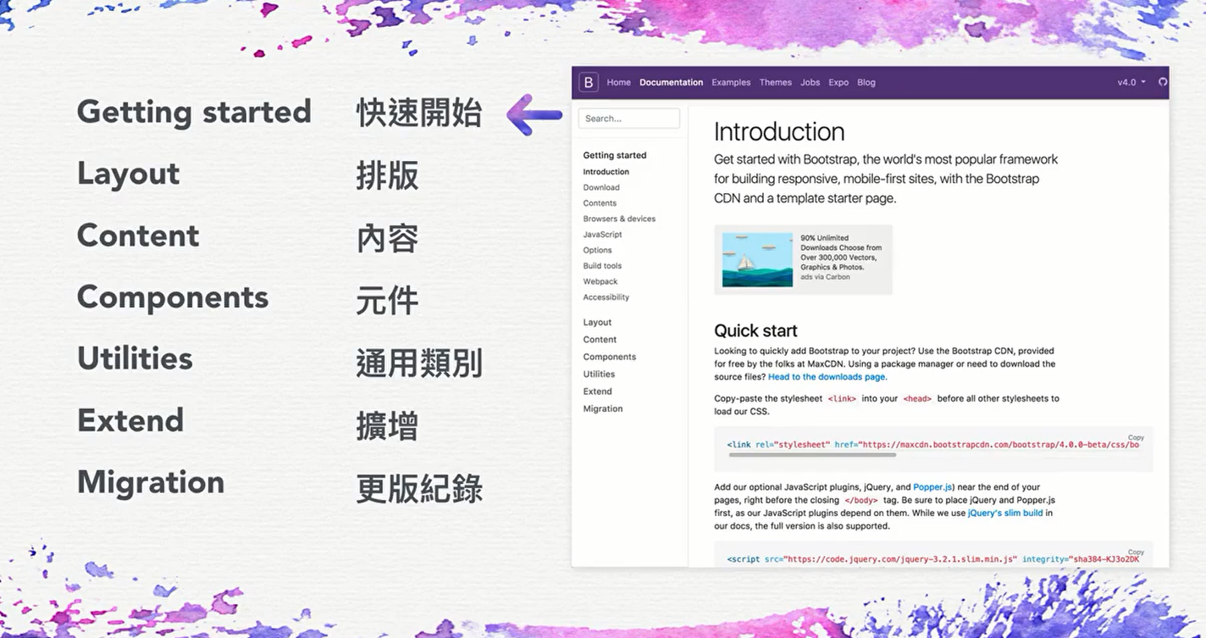Open Contents in the sidebar
Image resolution: width=1206 pixels, height=638 pixels.
pyautogui.click(x=600, y=203)
